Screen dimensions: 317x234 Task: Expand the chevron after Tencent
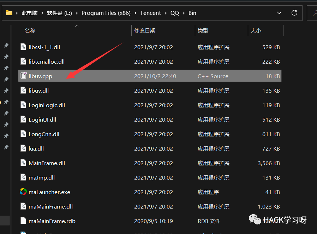[166, 13]
